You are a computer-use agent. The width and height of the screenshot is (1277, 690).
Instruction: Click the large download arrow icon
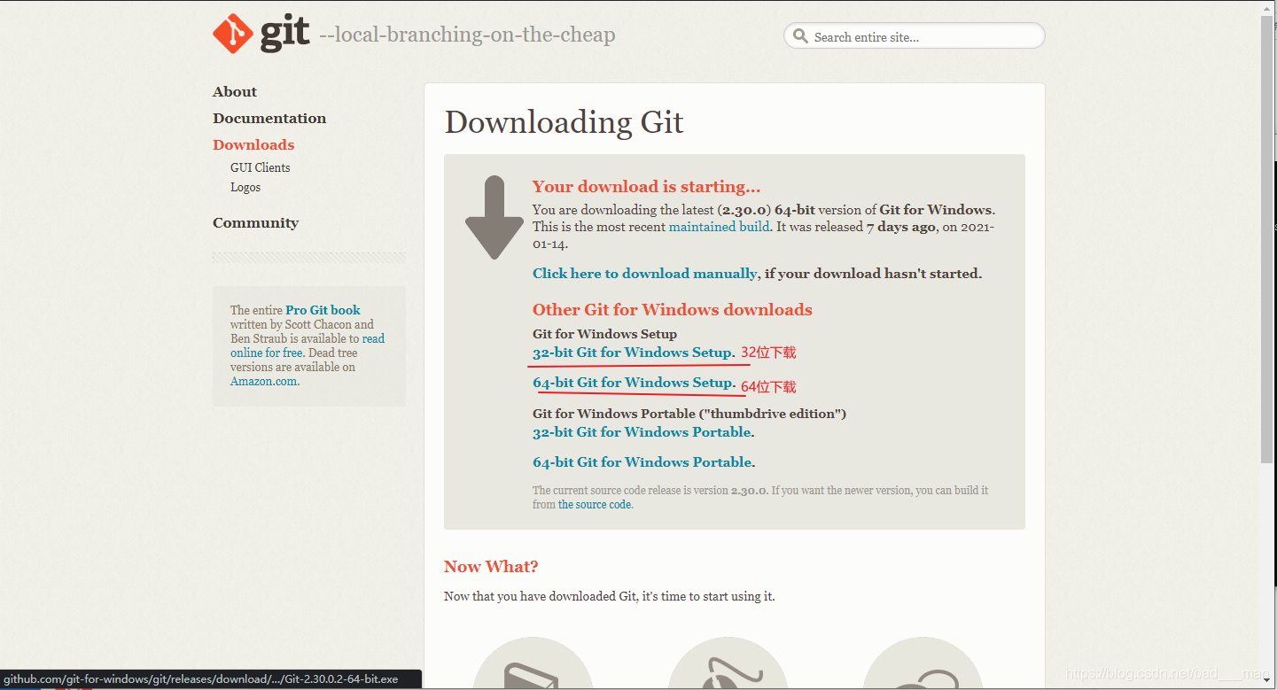pos(494,217)
